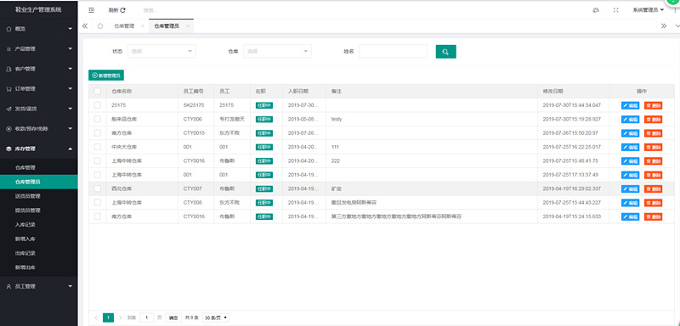Expand the 客户管理 sidebar menu
Screen dimensions: 680x326
click(x=39, y=69)
